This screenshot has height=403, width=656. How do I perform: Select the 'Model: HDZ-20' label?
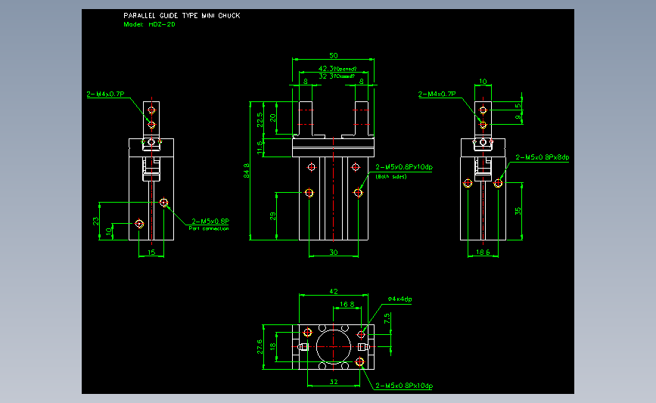pyautogui.click(x=149, y=24)
